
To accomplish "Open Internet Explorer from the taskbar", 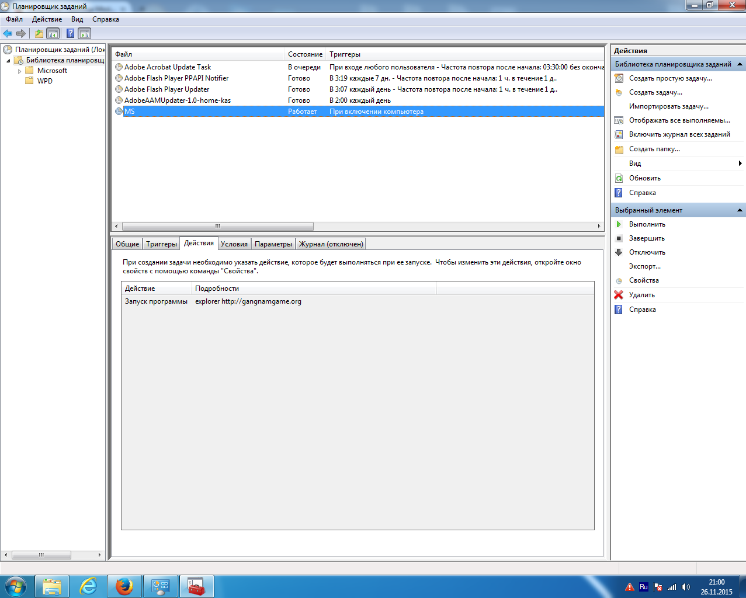I will [88, 586].
